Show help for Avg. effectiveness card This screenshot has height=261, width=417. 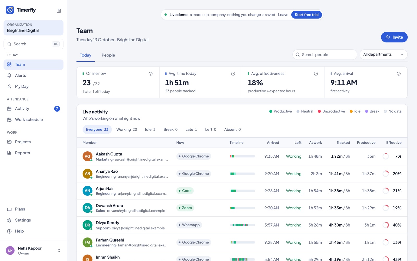(316, 74)
